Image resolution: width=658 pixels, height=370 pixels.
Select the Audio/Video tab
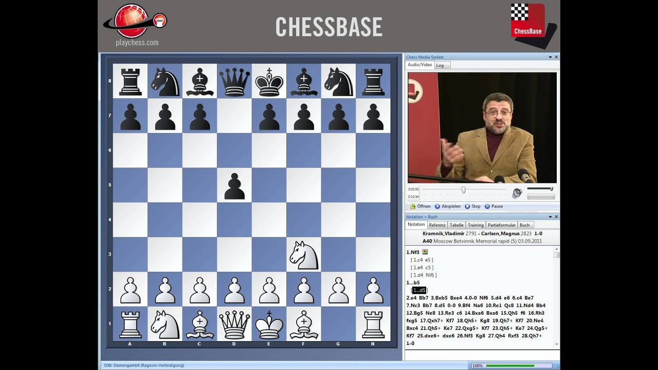tap(420, 65)
